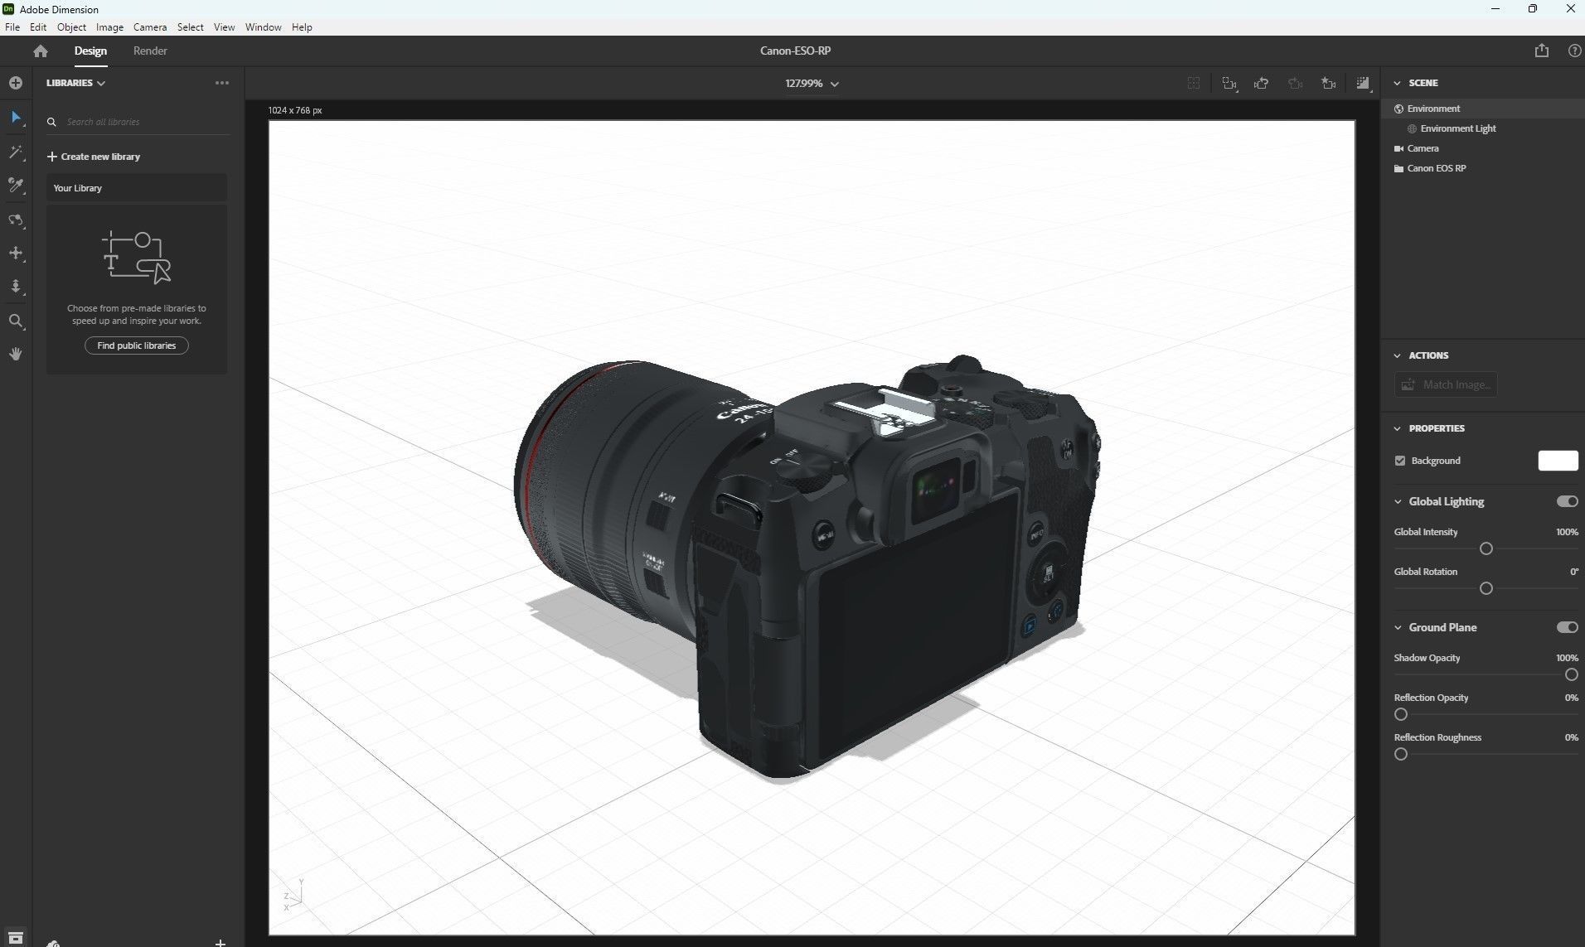This screenshot has width=1585, height=947.
Task: Open the File menu
Action: click(x=12, y=27)
